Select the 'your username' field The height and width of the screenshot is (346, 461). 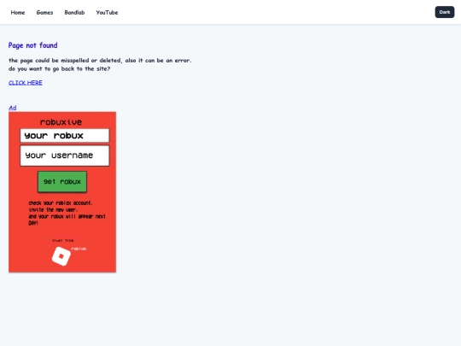(x=65, y=155)
